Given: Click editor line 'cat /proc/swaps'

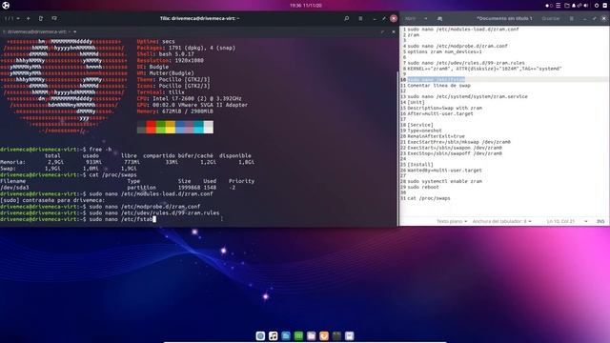Looking at the screenshot, I should pyautogui.click(x=429, y=198).
